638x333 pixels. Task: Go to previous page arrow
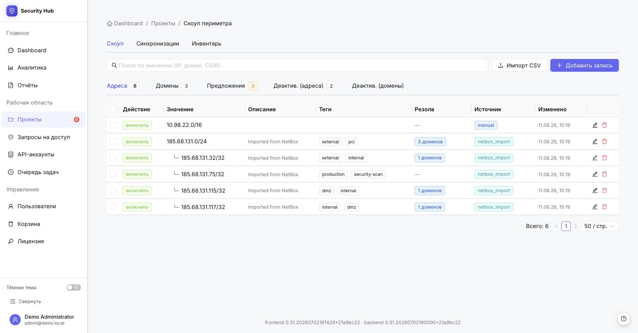point(557,226)
